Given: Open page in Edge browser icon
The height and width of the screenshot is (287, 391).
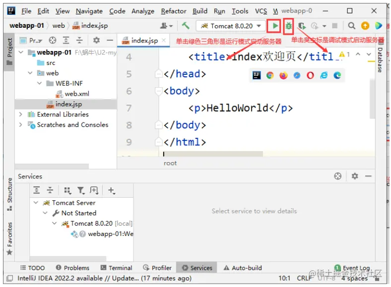Looking at the screenshot, I should pyautogui.click(x=337, y=75).
